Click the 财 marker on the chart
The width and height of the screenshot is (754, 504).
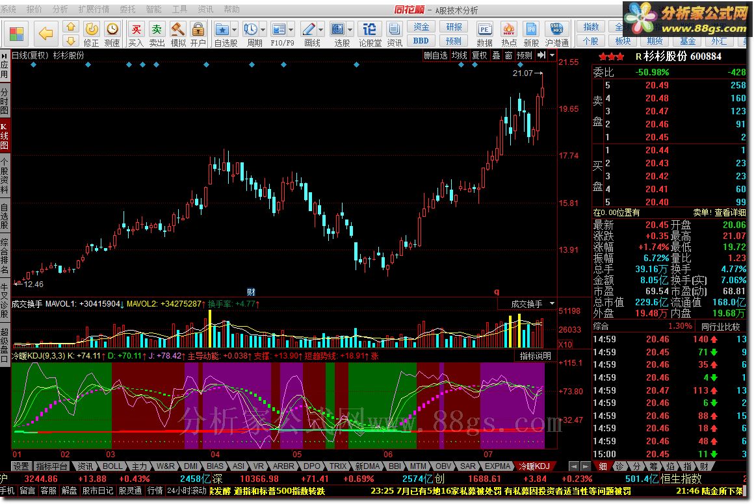pos(251,292)
